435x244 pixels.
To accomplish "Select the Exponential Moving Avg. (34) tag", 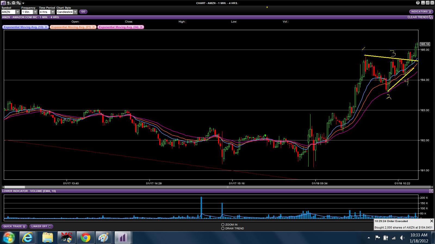I will tap(119, 27).
